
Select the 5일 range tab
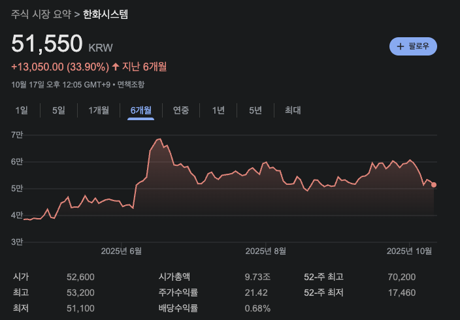59,110
